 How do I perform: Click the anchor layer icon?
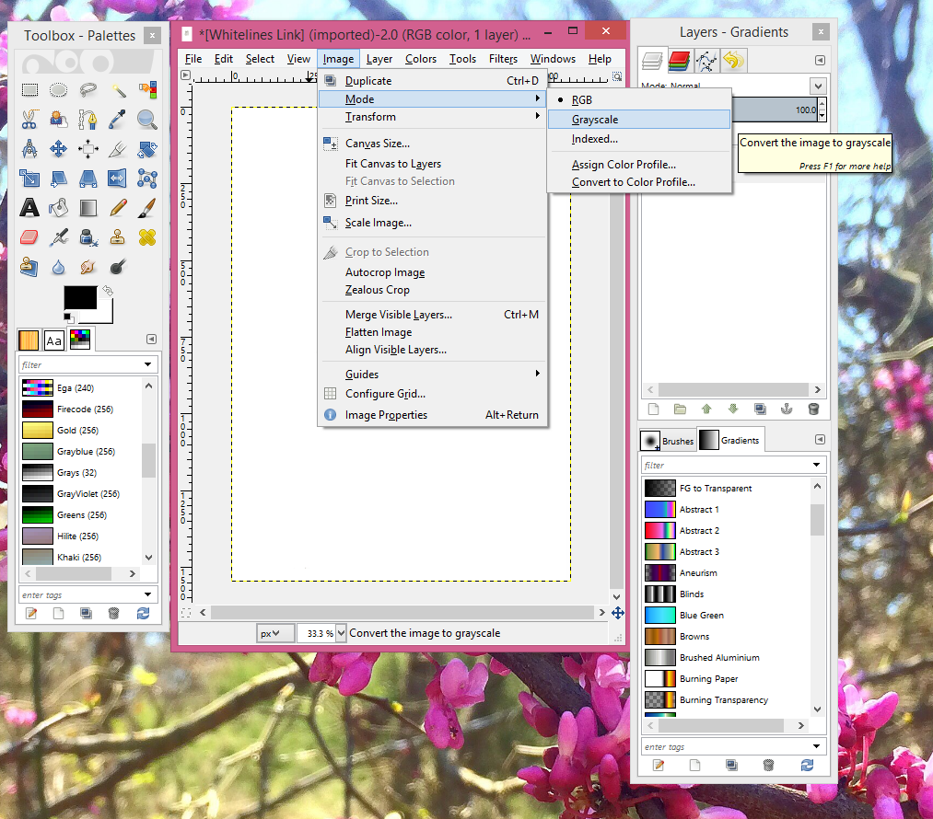click(787, 409)
